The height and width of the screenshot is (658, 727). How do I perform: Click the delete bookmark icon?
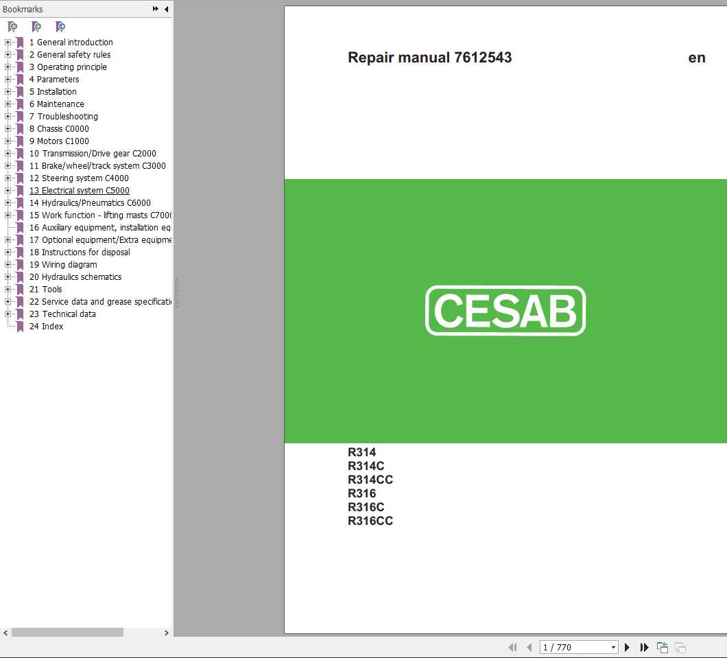click(12, 27)
